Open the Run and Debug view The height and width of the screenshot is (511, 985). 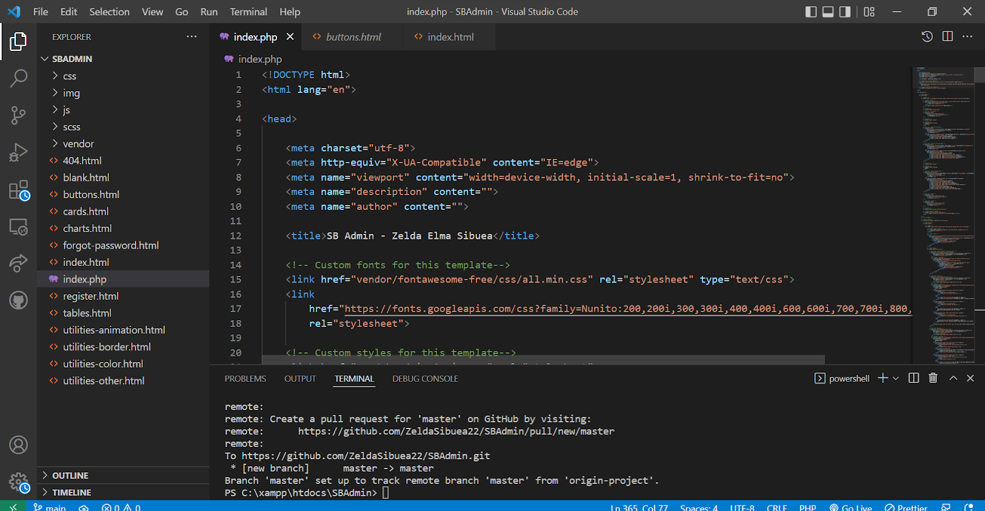click(18, 152)
